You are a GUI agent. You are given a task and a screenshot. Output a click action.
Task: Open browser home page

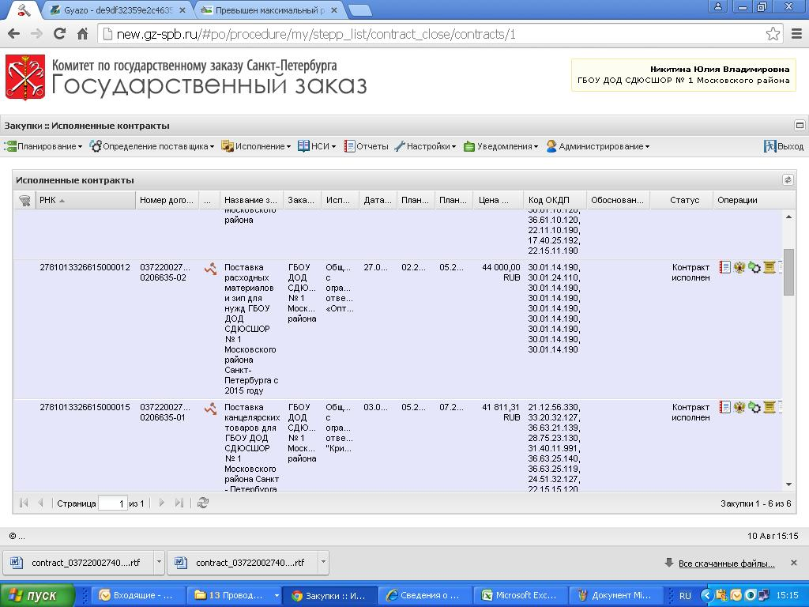[x=82, y=34]
